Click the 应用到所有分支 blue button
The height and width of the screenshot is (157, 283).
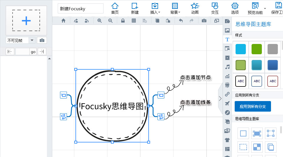(253, 106)
